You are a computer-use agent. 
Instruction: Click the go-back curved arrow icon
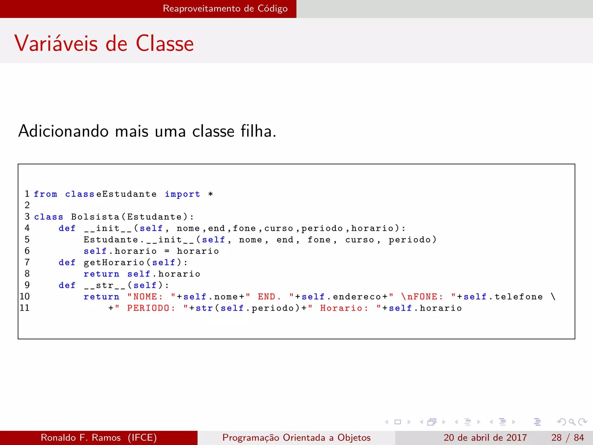click(x=561, y=422)
